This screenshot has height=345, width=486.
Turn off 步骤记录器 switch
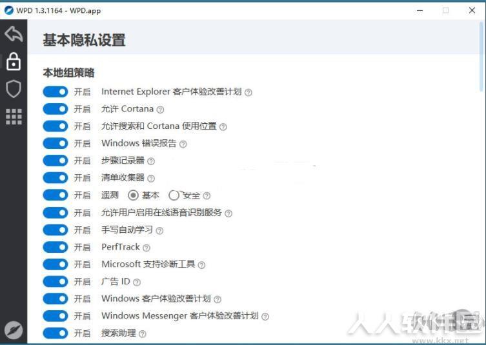(55, 161)
